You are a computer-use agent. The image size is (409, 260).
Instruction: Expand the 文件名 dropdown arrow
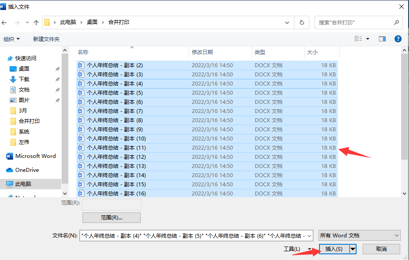coord(309,236)
